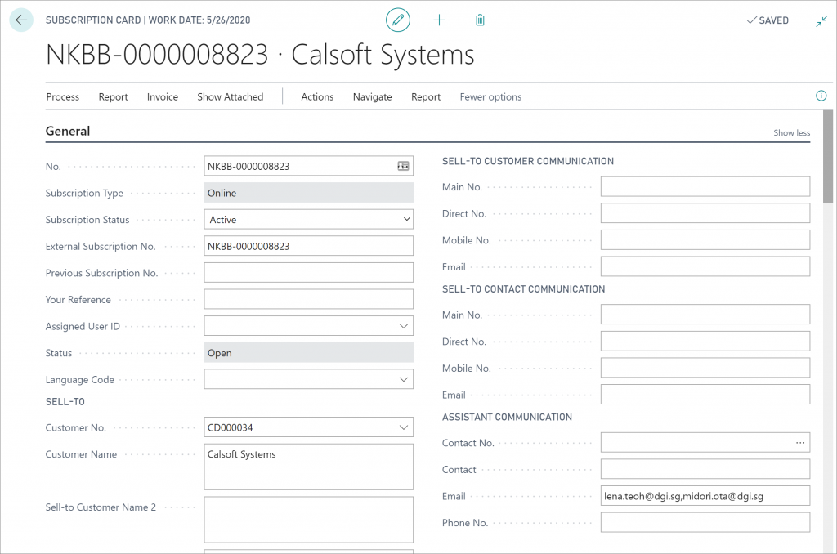Image resolution: width=837 pixels, height=554 pixels.
Task: Expand the Assigned User ID dropdown
Action: point(404,326)
